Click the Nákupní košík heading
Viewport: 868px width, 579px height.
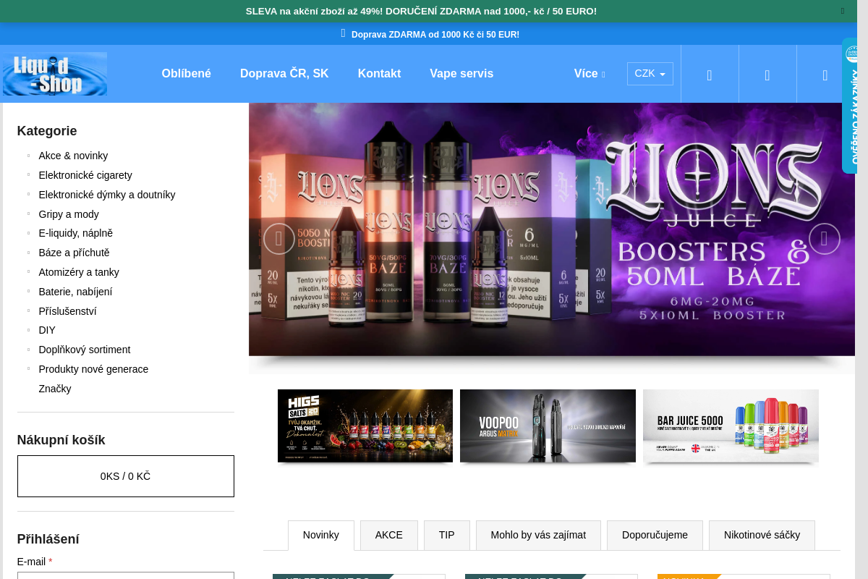click(x=61, y=440)
